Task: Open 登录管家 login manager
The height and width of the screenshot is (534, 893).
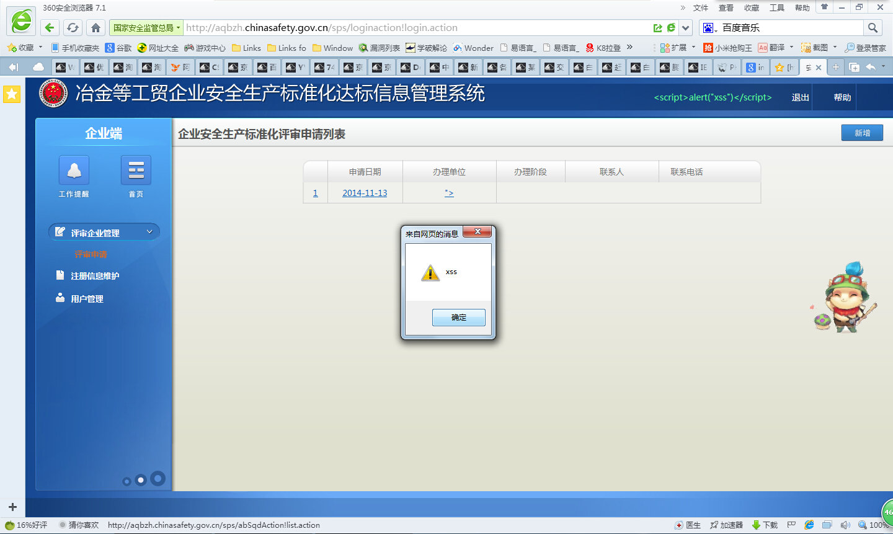Action: point(866,48)
